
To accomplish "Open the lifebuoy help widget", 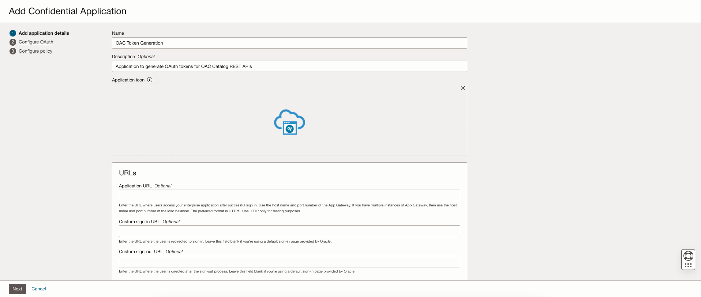I will [688, 256].
